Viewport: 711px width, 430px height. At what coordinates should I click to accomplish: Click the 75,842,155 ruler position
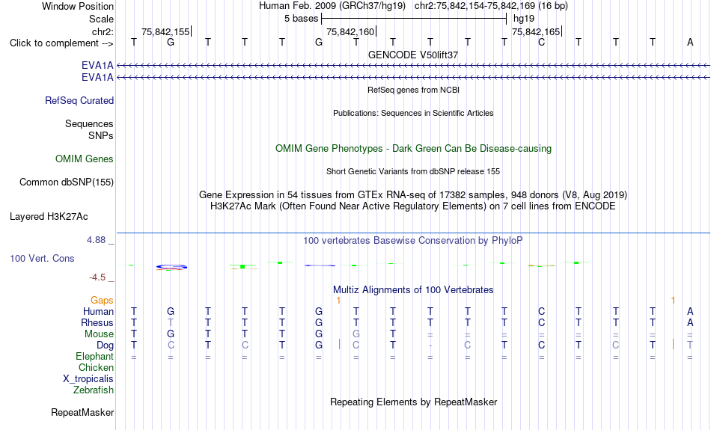click(165, 31)
